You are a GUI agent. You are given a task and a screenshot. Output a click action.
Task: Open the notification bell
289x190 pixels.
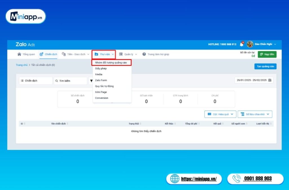[242, 44]
